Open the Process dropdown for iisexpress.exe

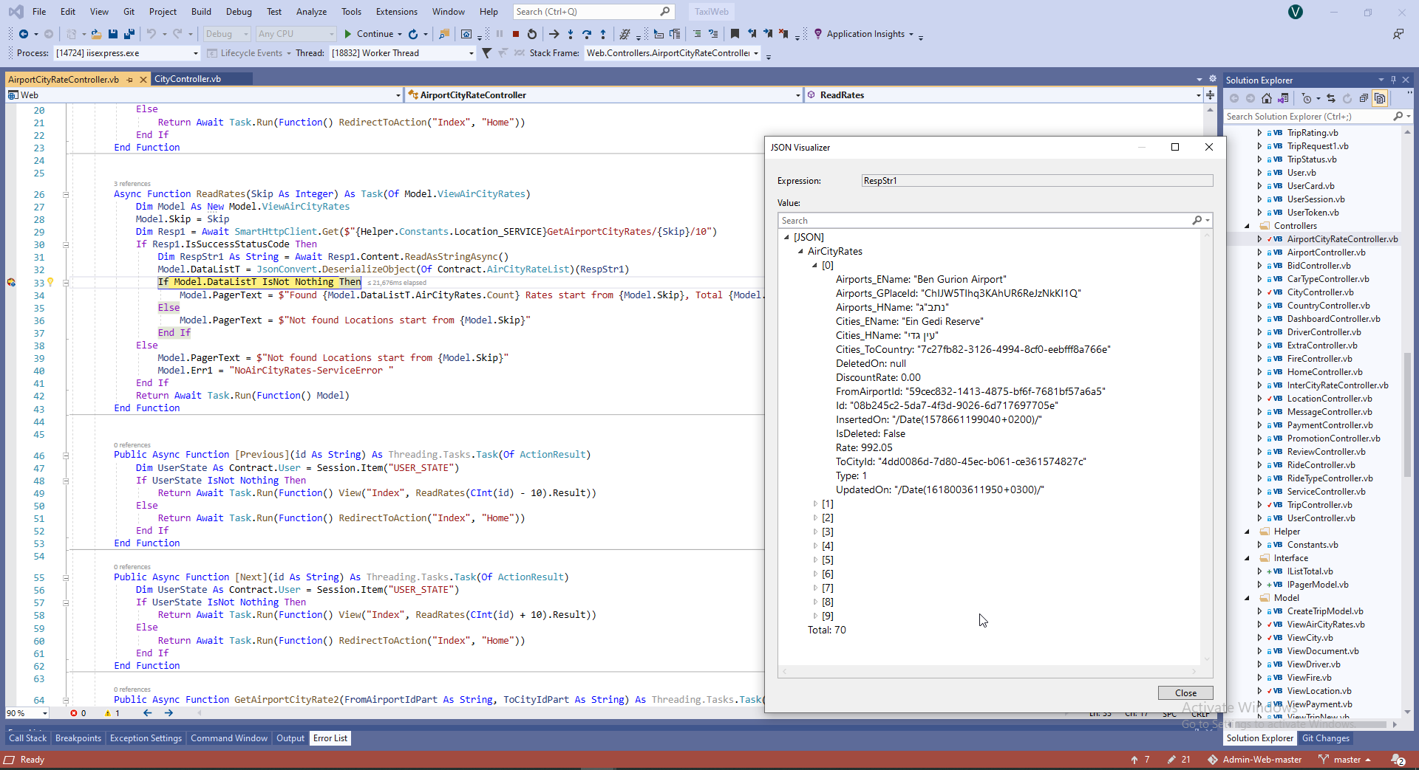tap(195, 53)
